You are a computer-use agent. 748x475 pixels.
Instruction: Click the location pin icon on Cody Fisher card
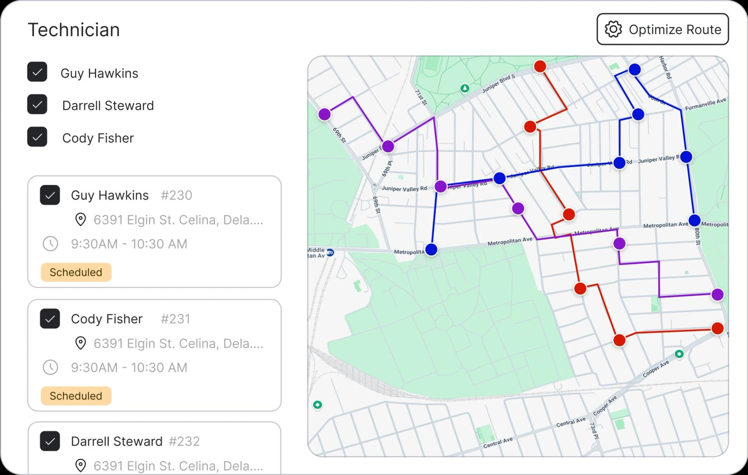coord(81,343)
